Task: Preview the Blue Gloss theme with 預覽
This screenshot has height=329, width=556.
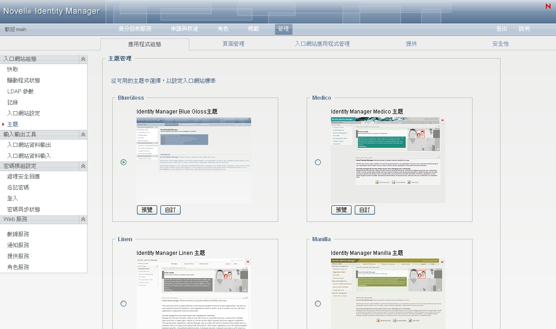Action: click(x=147, y=210)
